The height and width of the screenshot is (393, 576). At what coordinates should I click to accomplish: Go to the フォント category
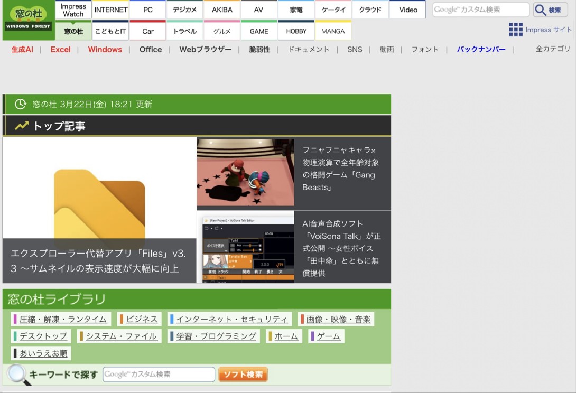click(x=425, y=49)
